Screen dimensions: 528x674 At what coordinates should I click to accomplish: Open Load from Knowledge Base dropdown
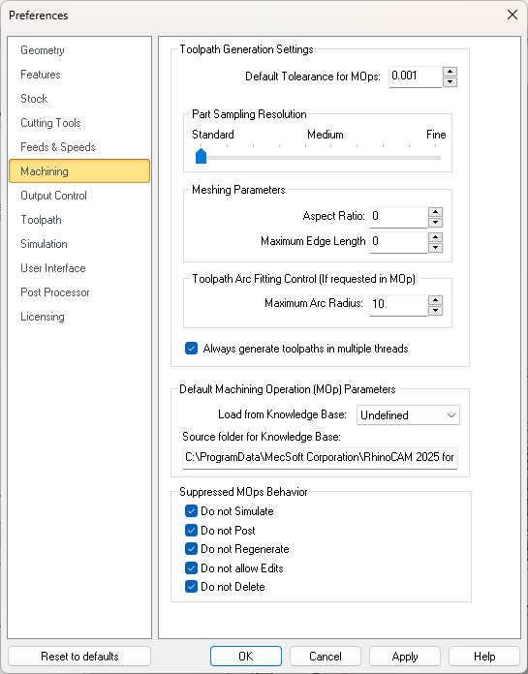tap(408, 415)
